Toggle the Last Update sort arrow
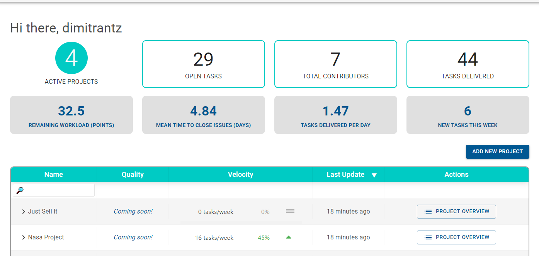Image resolution: width=539 pixels, height=256 pixels. pyautogui.click(x=374, y=175)
